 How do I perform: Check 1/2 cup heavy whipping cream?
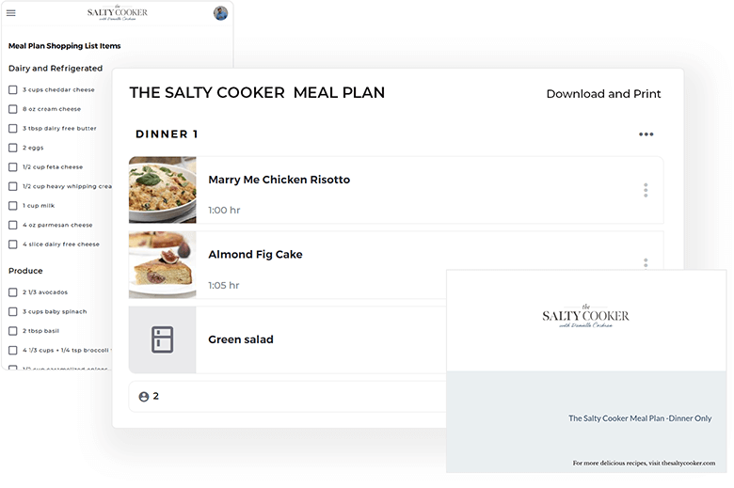coord(13,186)
